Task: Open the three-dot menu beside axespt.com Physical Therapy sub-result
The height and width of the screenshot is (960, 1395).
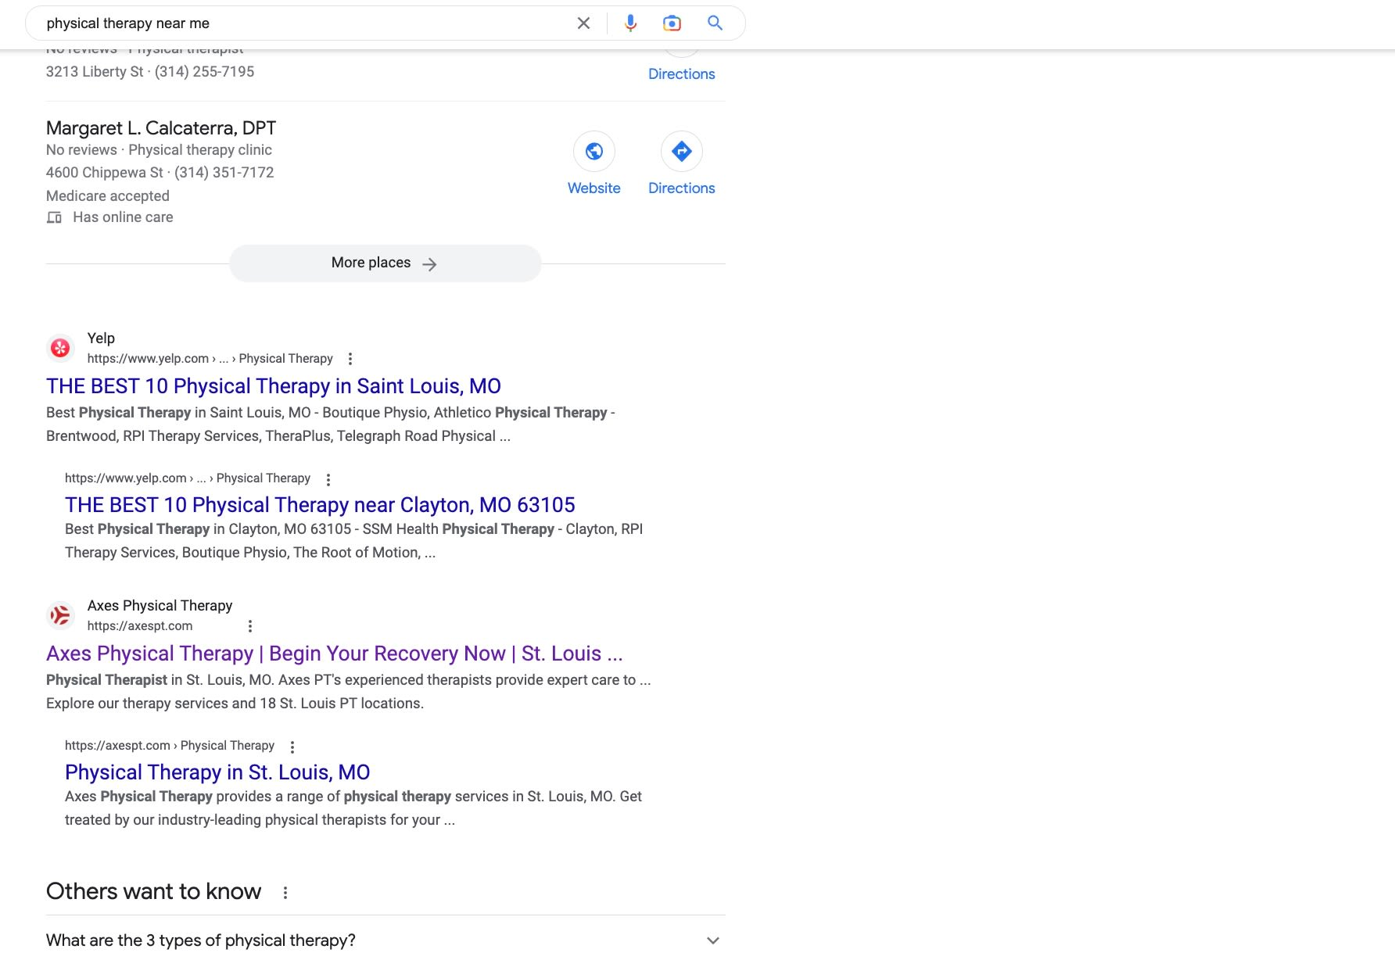Action: tap(292, 747)
